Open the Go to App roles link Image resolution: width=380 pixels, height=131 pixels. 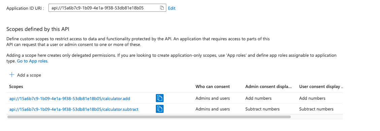click(x=33, y=61)
